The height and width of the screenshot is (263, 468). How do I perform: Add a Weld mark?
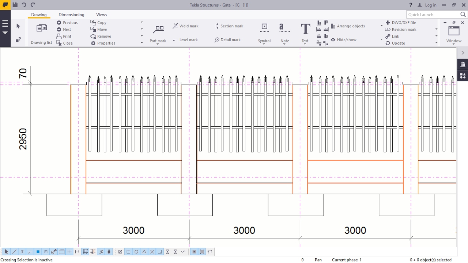pyautogui.click(x=186, y=26)
